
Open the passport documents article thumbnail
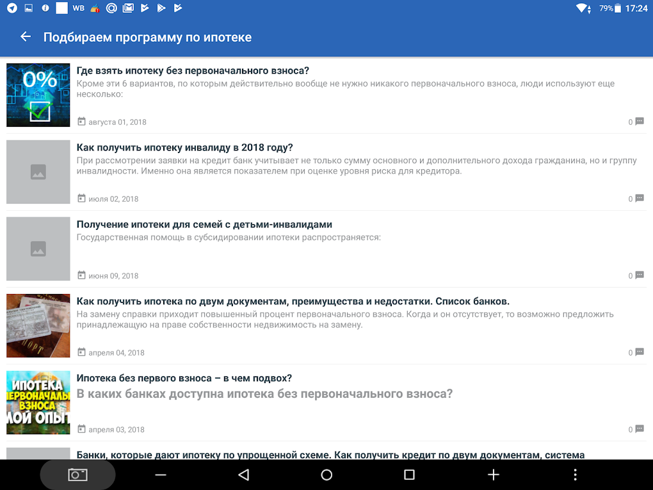pyautogui.click(x=38, y=325)
